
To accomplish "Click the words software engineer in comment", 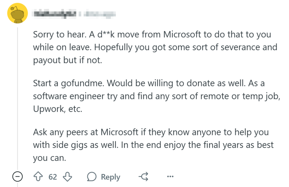I will point(69,96).
